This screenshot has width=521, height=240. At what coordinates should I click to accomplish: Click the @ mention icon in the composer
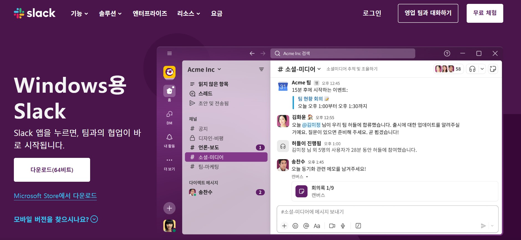(x=306, y=226)
